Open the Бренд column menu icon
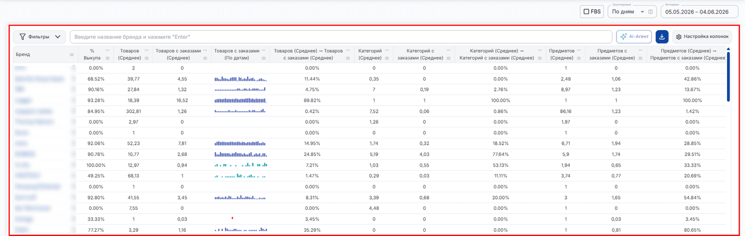Viewport: 745px width, 236px height. [x=72, y=54]
